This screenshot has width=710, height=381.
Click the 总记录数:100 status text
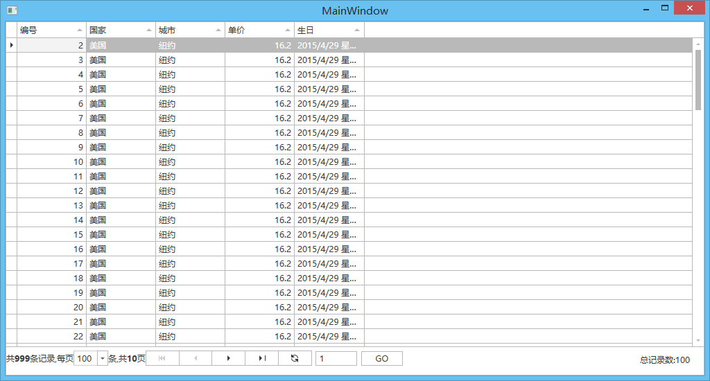coord(665,360)
